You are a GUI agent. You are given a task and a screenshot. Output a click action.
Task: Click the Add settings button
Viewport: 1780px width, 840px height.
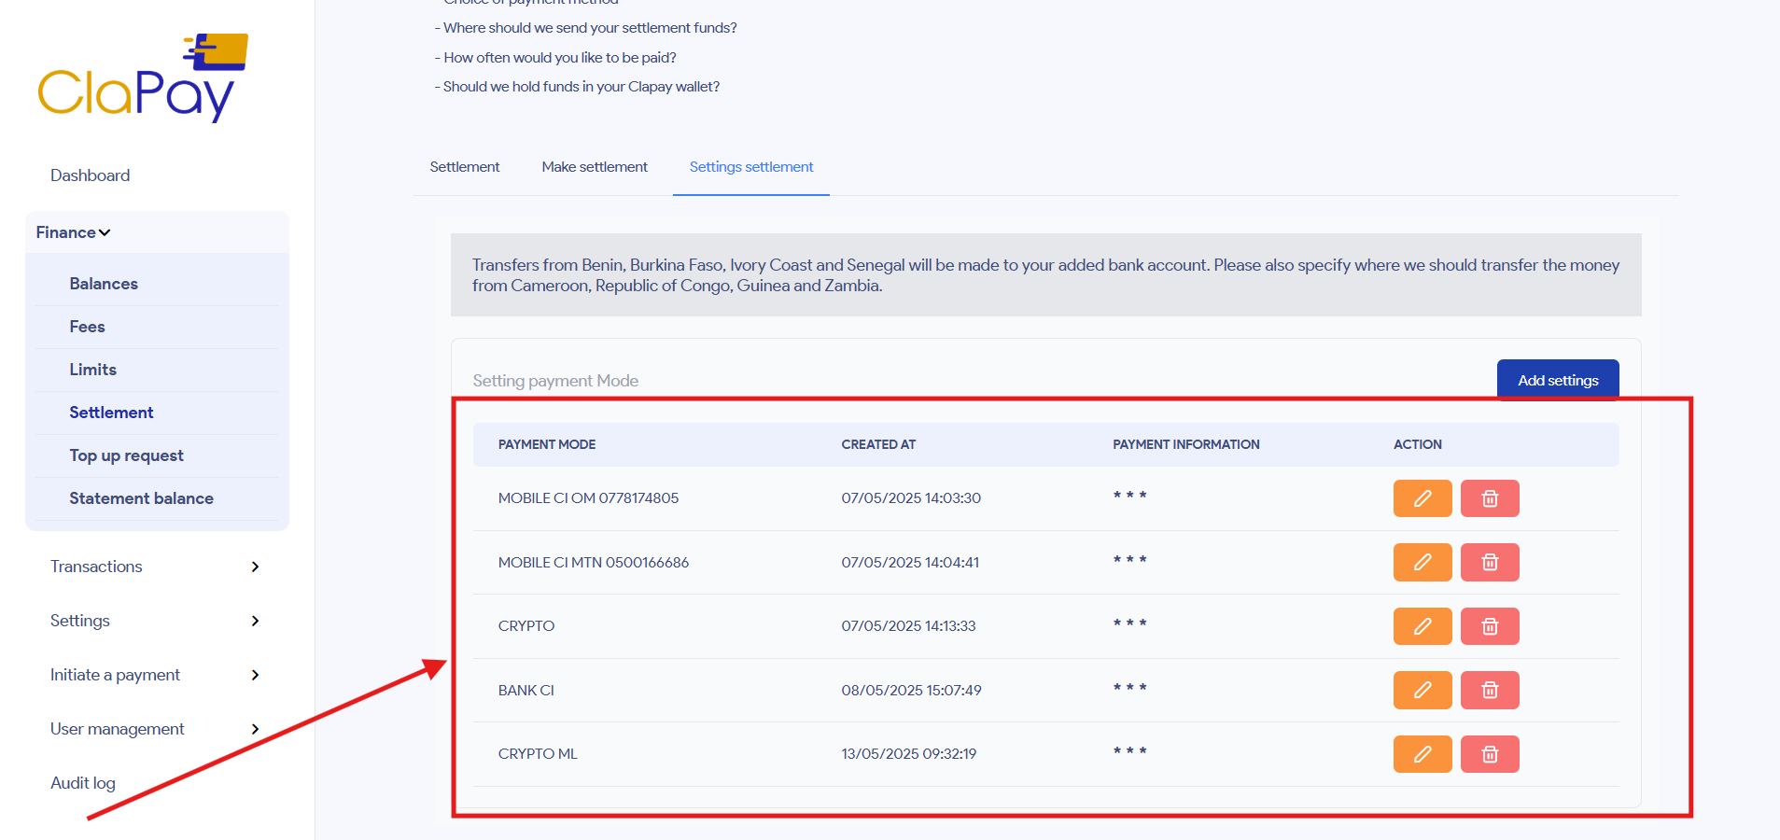[1557, 380]
